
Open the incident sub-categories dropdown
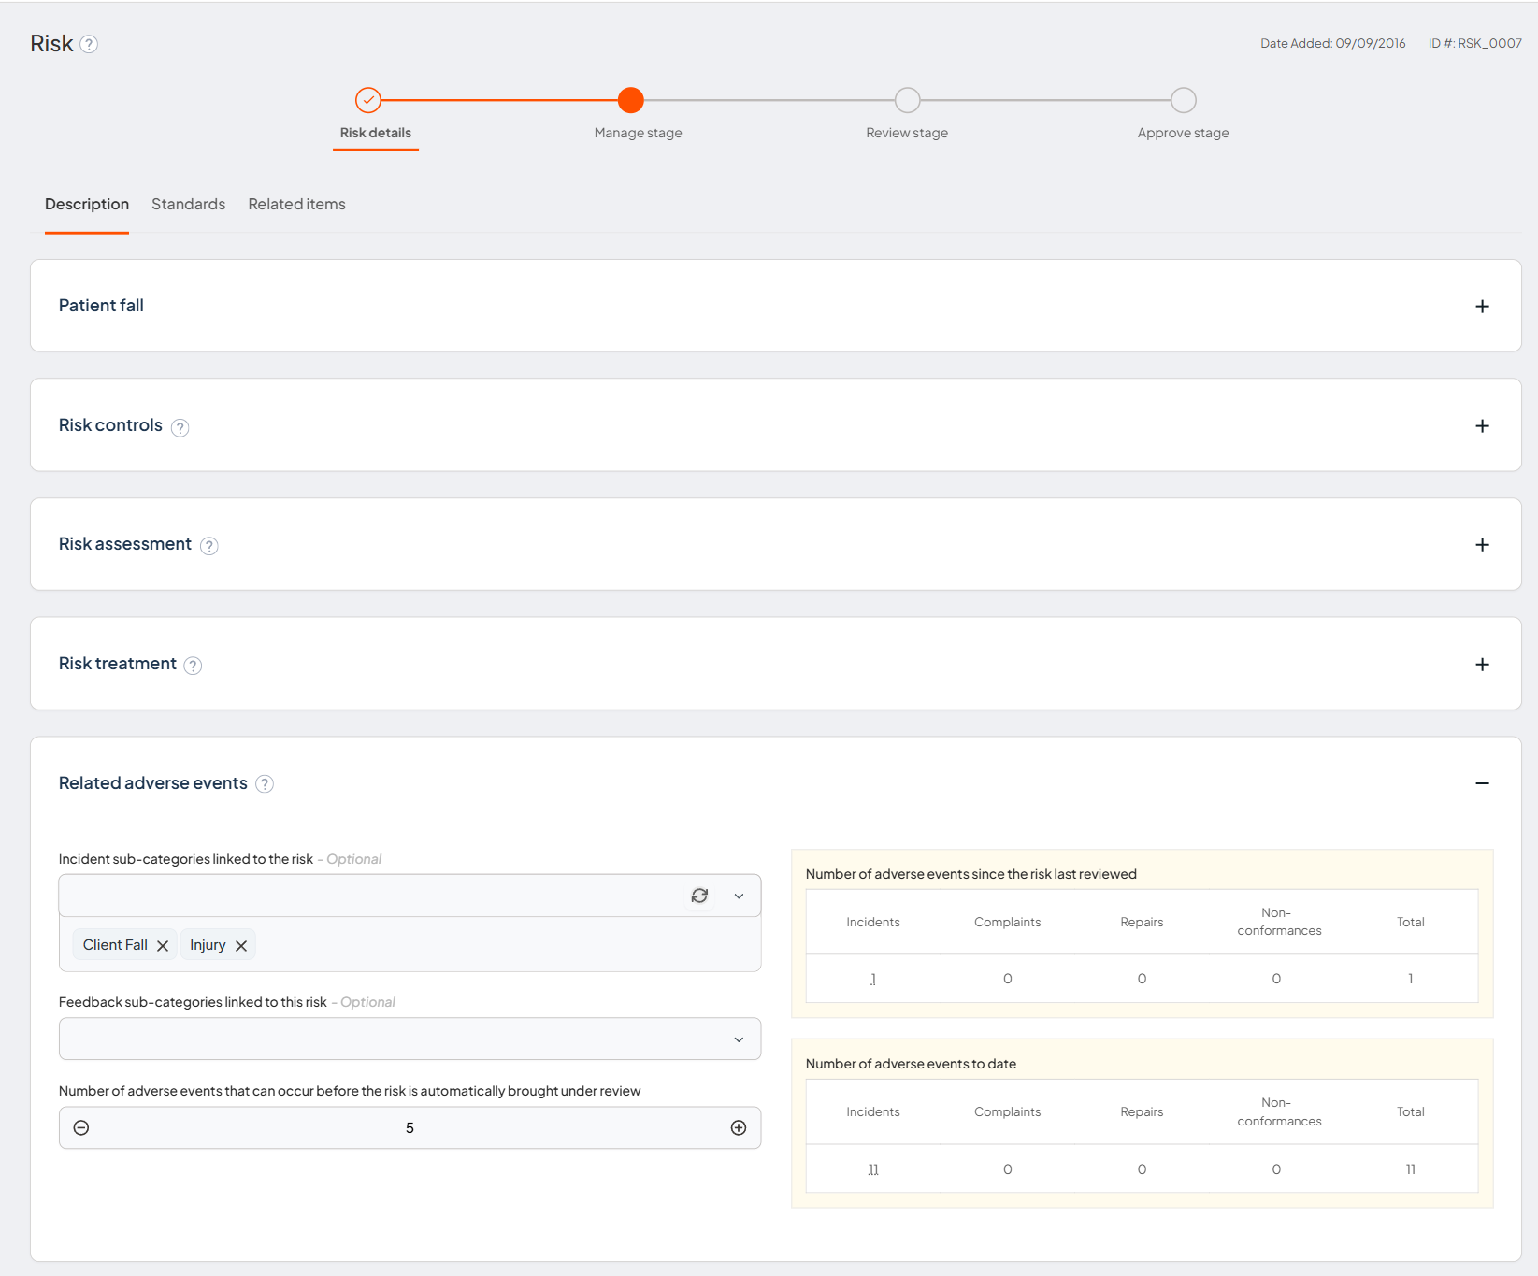pos(739,896)
